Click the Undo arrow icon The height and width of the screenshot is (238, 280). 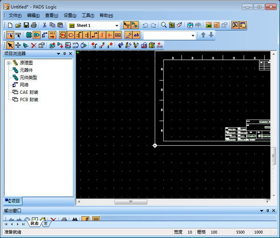click(145, 25)
